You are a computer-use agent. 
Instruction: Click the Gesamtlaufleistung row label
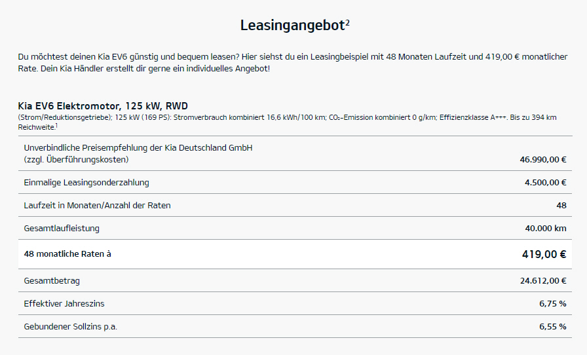62,228
